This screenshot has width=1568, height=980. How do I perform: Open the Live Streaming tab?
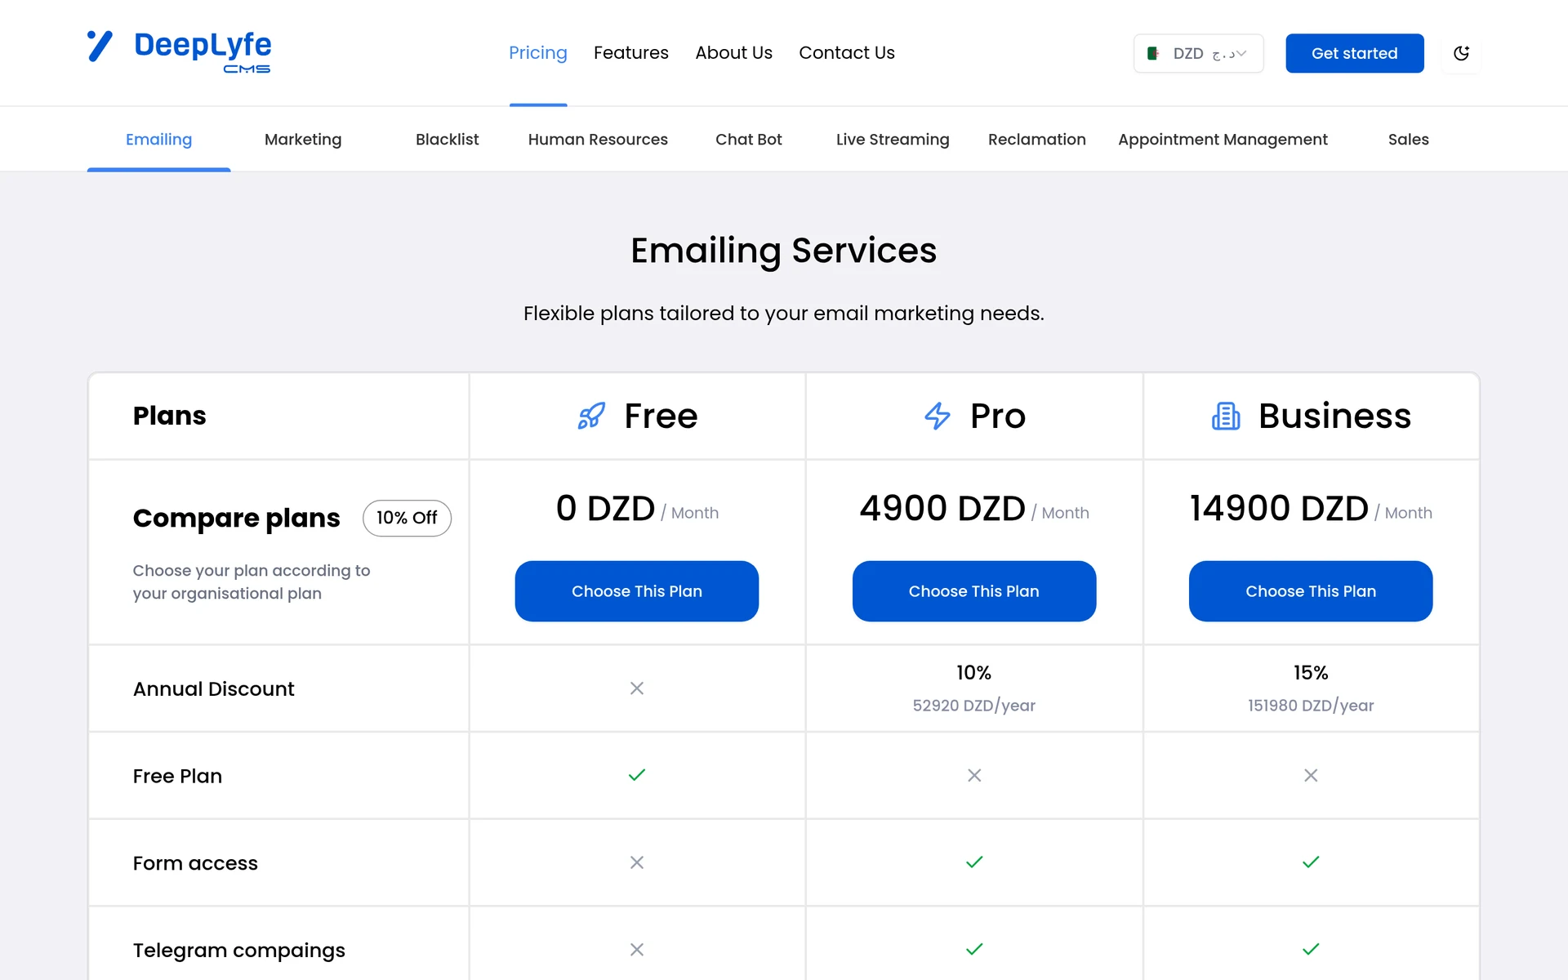click(x=893, y=140)
